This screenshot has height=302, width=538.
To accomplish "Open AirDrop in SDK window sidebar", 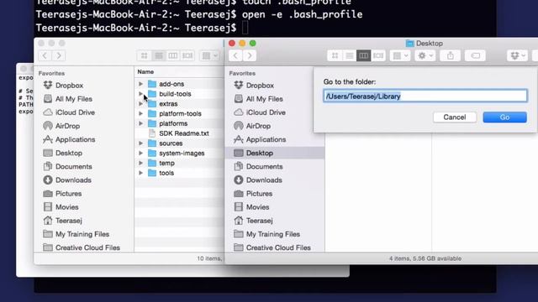I will tap(61, 126).
